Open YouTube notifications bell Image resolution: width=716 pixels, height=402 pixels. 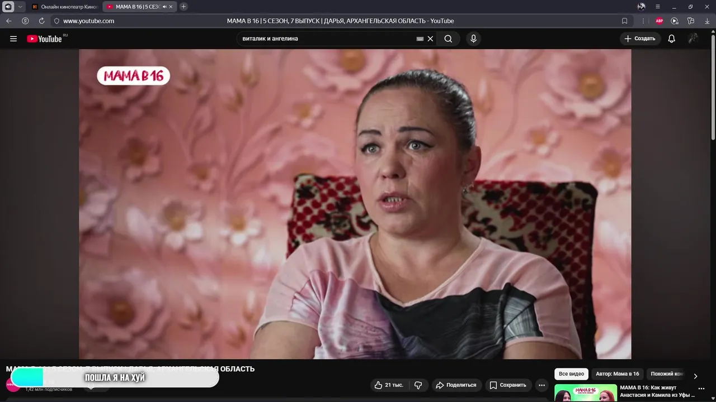point(672,39)
